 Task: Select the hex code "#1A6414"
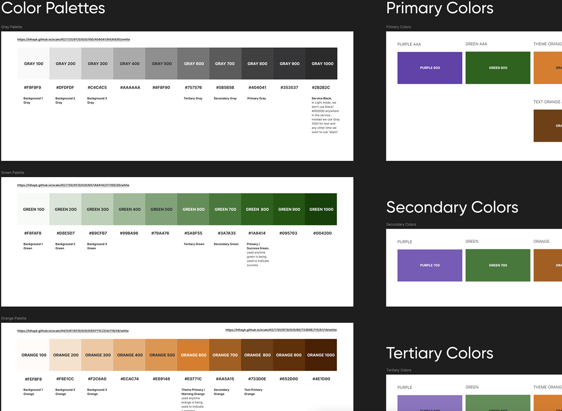257,233
